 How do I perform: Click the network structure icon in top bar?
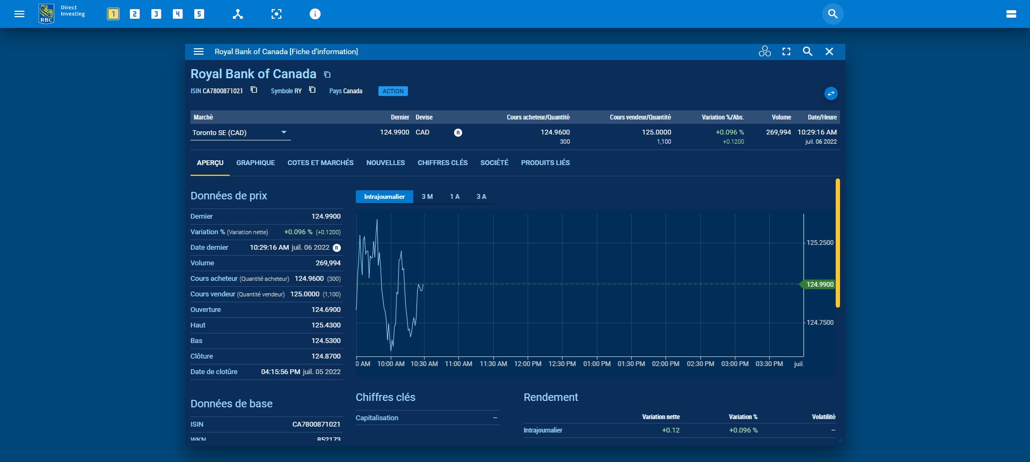tap(238, 14)
